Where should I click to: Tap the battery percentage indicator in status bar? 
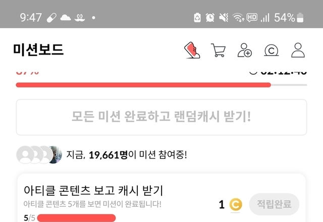tap(289, 18)
